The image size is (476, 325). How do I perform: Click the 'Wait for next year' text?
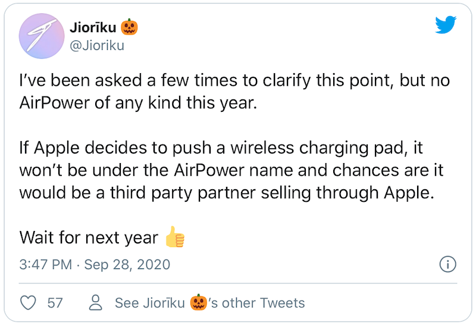coord(89,237)
